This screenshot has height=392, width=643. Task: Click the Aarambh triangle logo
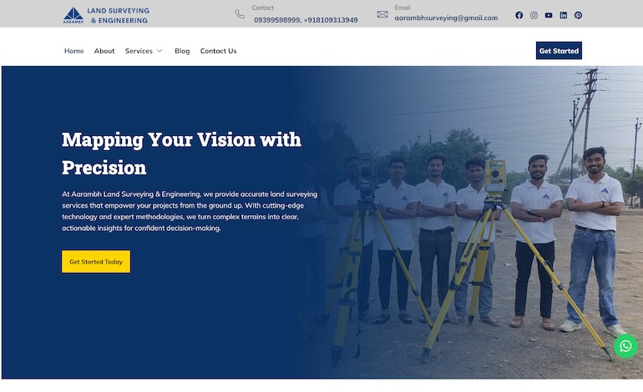tap(73, 15)
